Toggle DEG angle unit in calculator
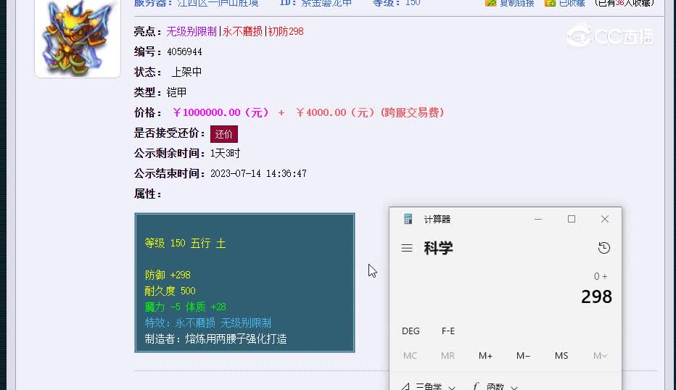The image size is (676, 390). 411,331
